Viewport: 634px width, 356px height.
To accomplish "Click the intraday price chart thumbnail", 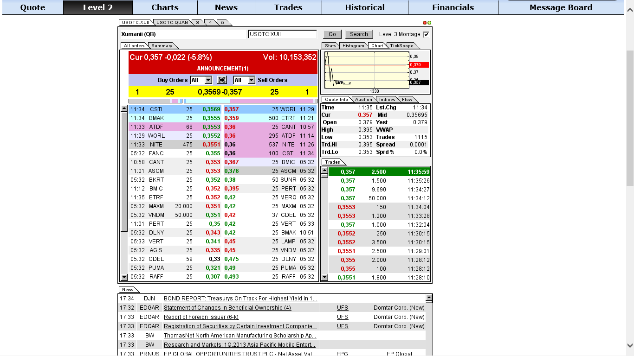I will point(367,70).
